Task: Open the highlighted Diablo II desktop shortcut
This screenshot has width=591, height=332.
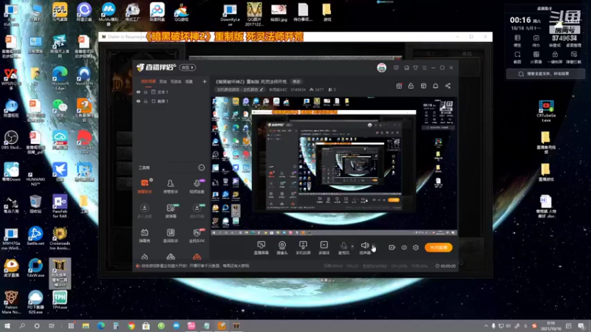Action: [60, 273]
